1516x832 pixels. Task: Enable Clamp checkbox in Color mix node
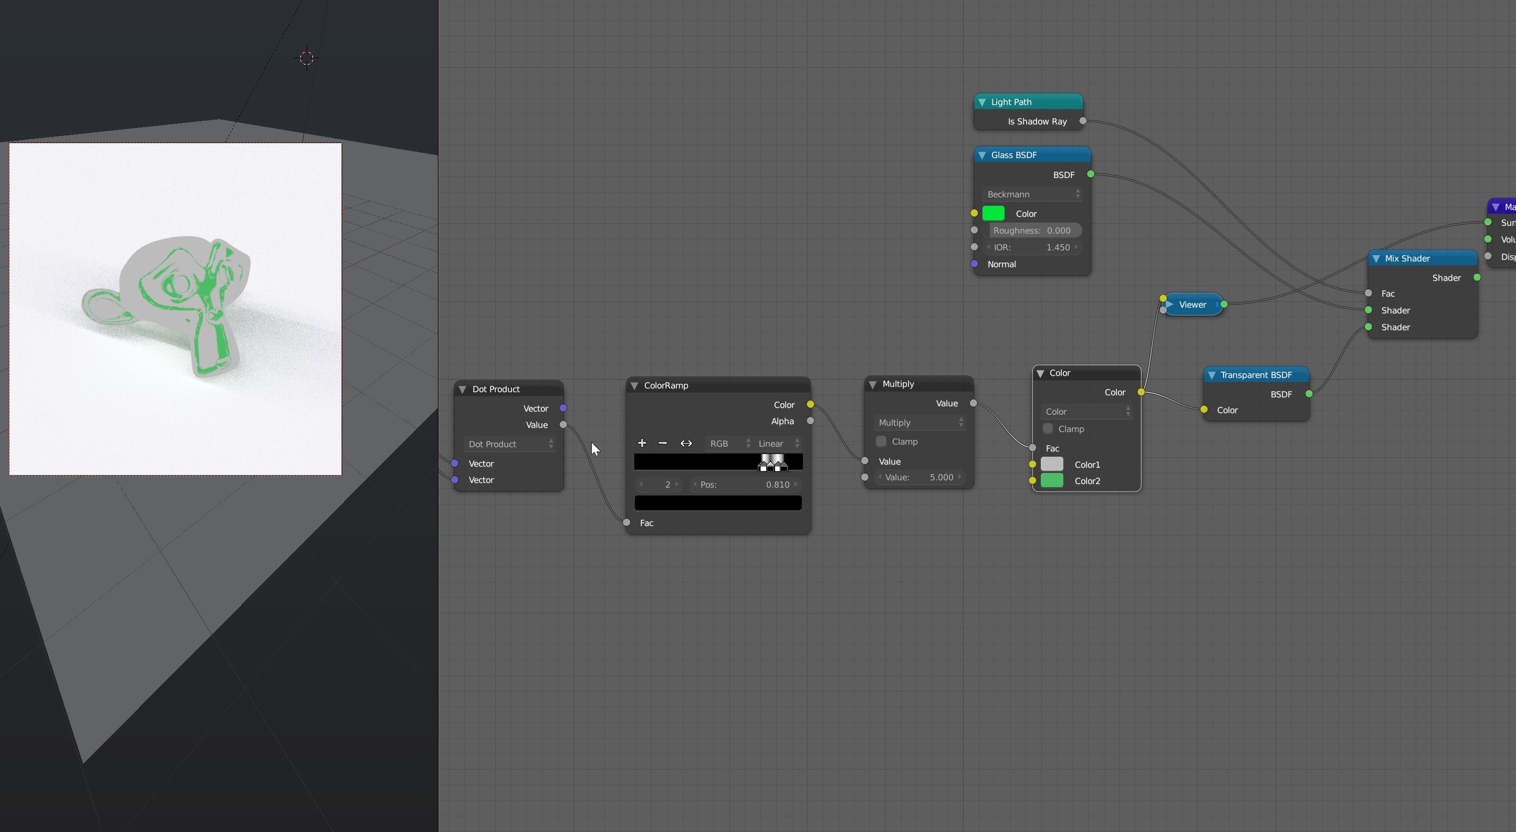click(1048, 429)
